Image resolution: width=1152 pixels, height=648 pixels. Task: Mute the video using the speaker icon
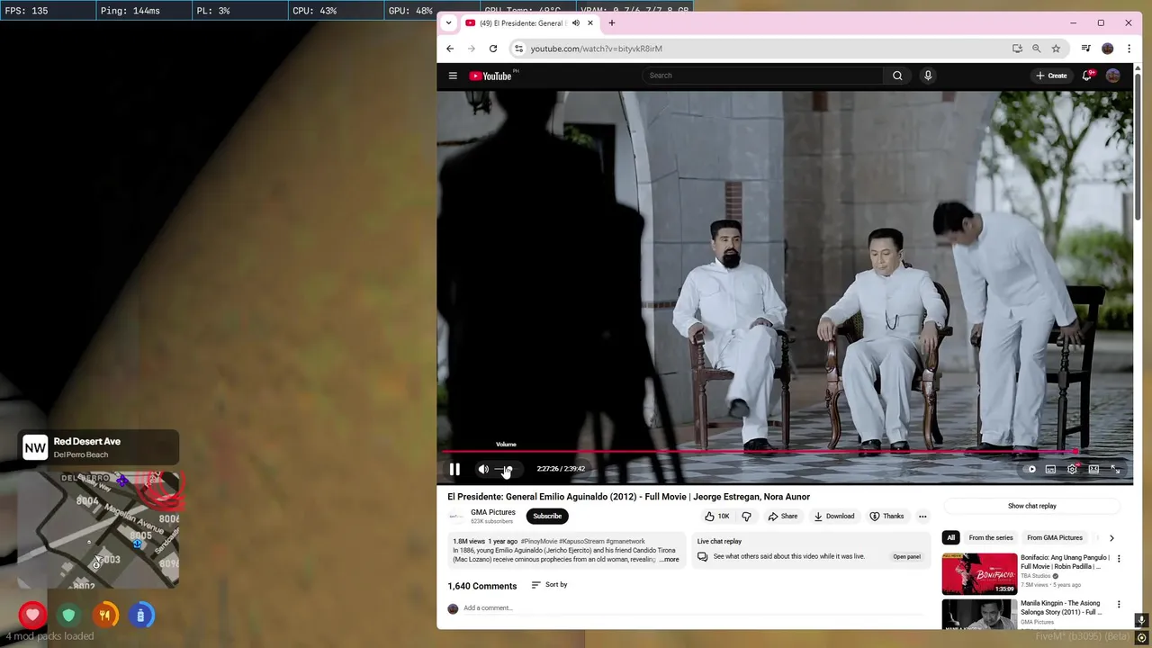click(x=483, y=469)
